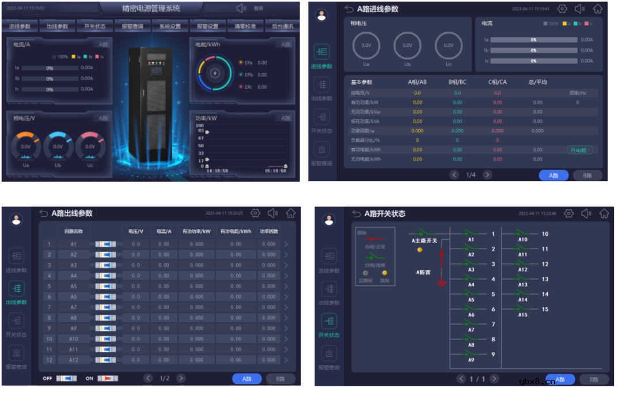The image size is (622, 399).
Task: Mute sound via main screen speaker icon
Action: (x=241, y=8)
